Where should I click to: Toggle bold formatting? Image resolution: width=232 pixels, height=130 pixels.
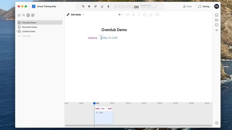[133, 14]
